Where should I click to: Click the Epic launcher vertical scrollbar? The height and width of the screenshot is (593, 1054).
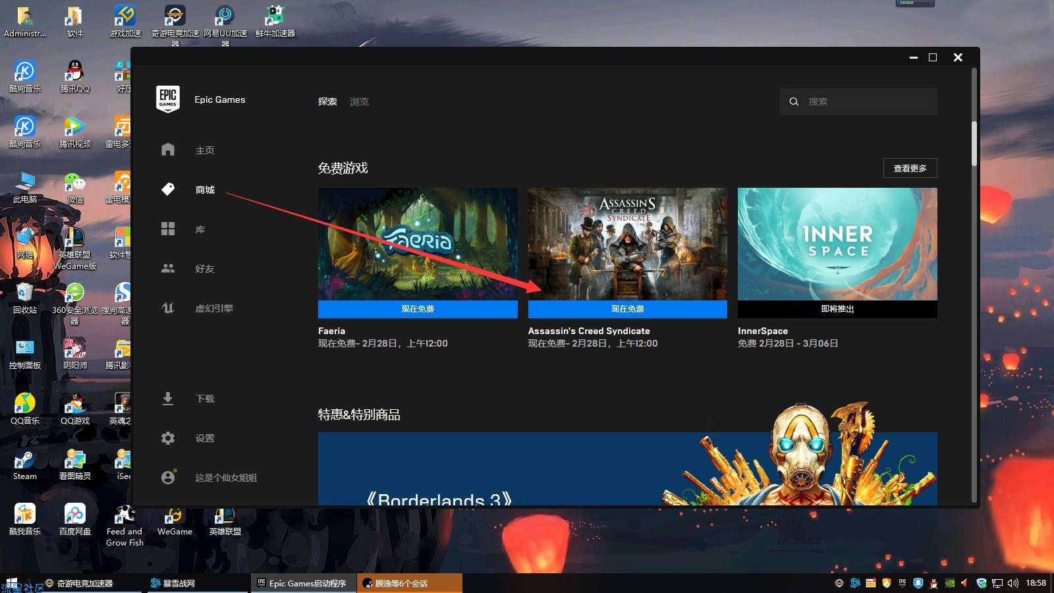tap(974, 144)
